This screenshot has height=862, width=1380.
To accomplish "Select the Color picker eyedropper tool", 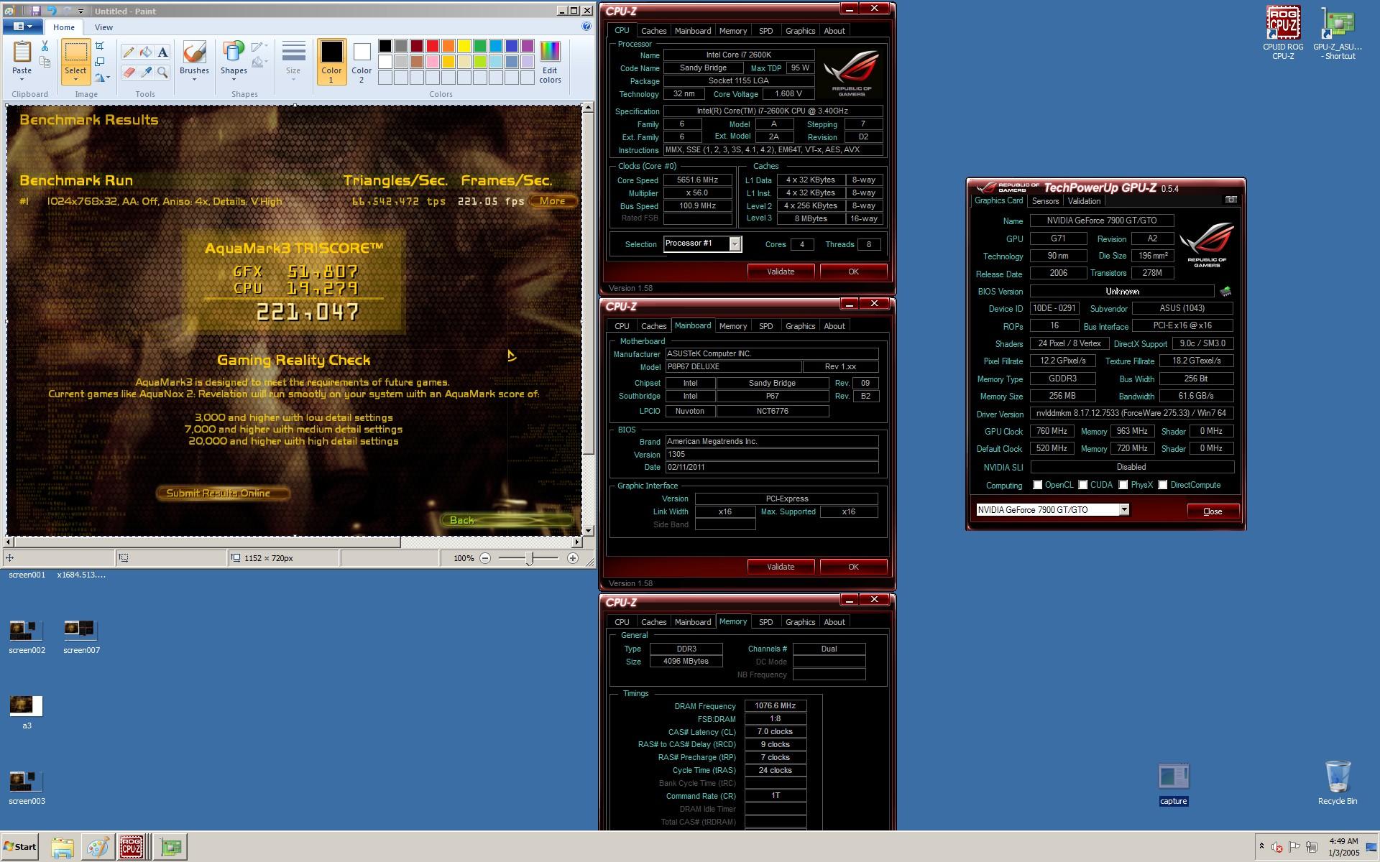I will tap(146, 72).
